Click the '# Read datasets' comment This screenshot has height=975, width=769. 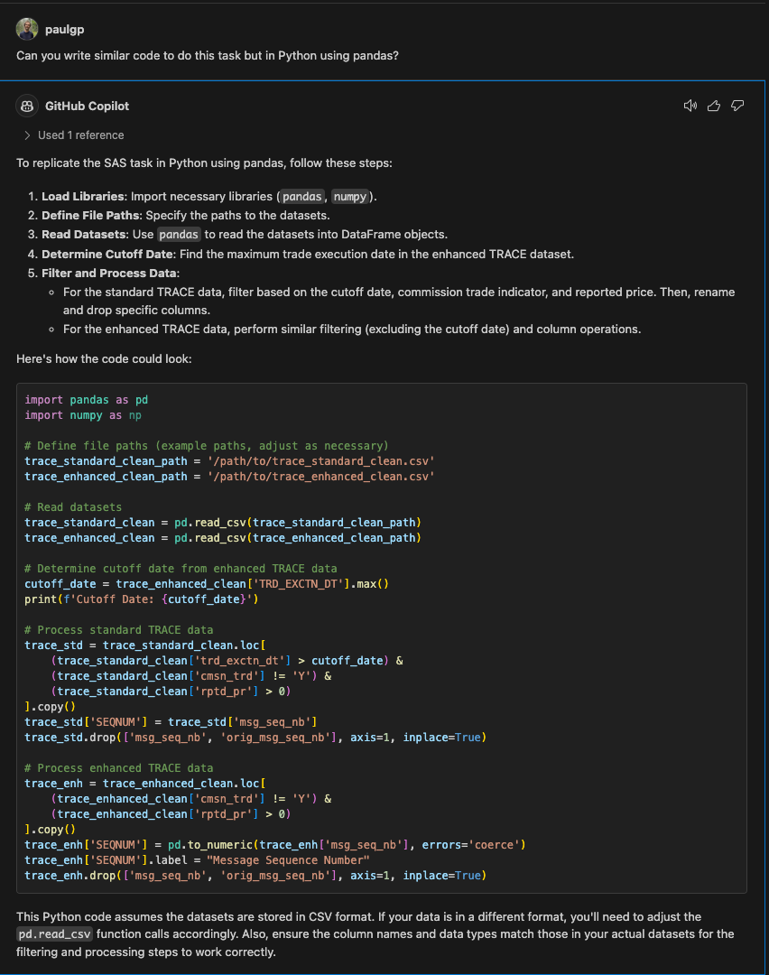pos(73,506)
